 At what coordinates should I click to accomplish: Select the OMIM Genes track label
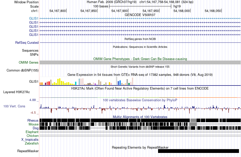click(x=28, y=62)
